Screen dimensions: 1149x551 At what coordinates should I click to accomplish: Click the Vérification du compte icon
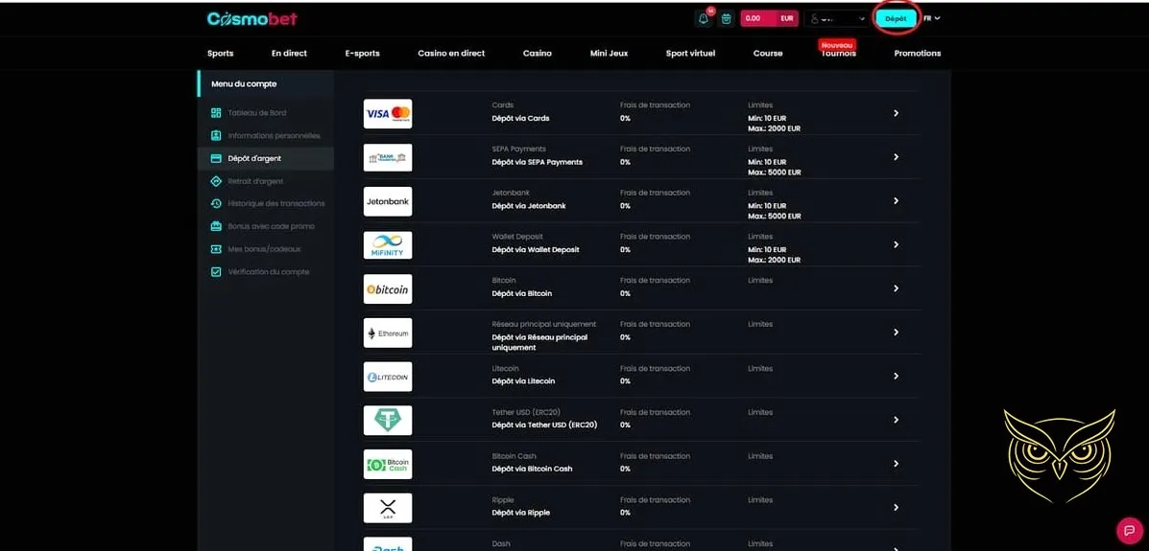tap(216, 271)
